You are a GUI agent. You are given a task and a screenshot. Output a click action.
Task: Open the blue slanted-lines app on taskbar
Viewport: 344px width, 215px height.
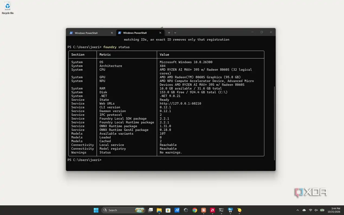(177, 210)
